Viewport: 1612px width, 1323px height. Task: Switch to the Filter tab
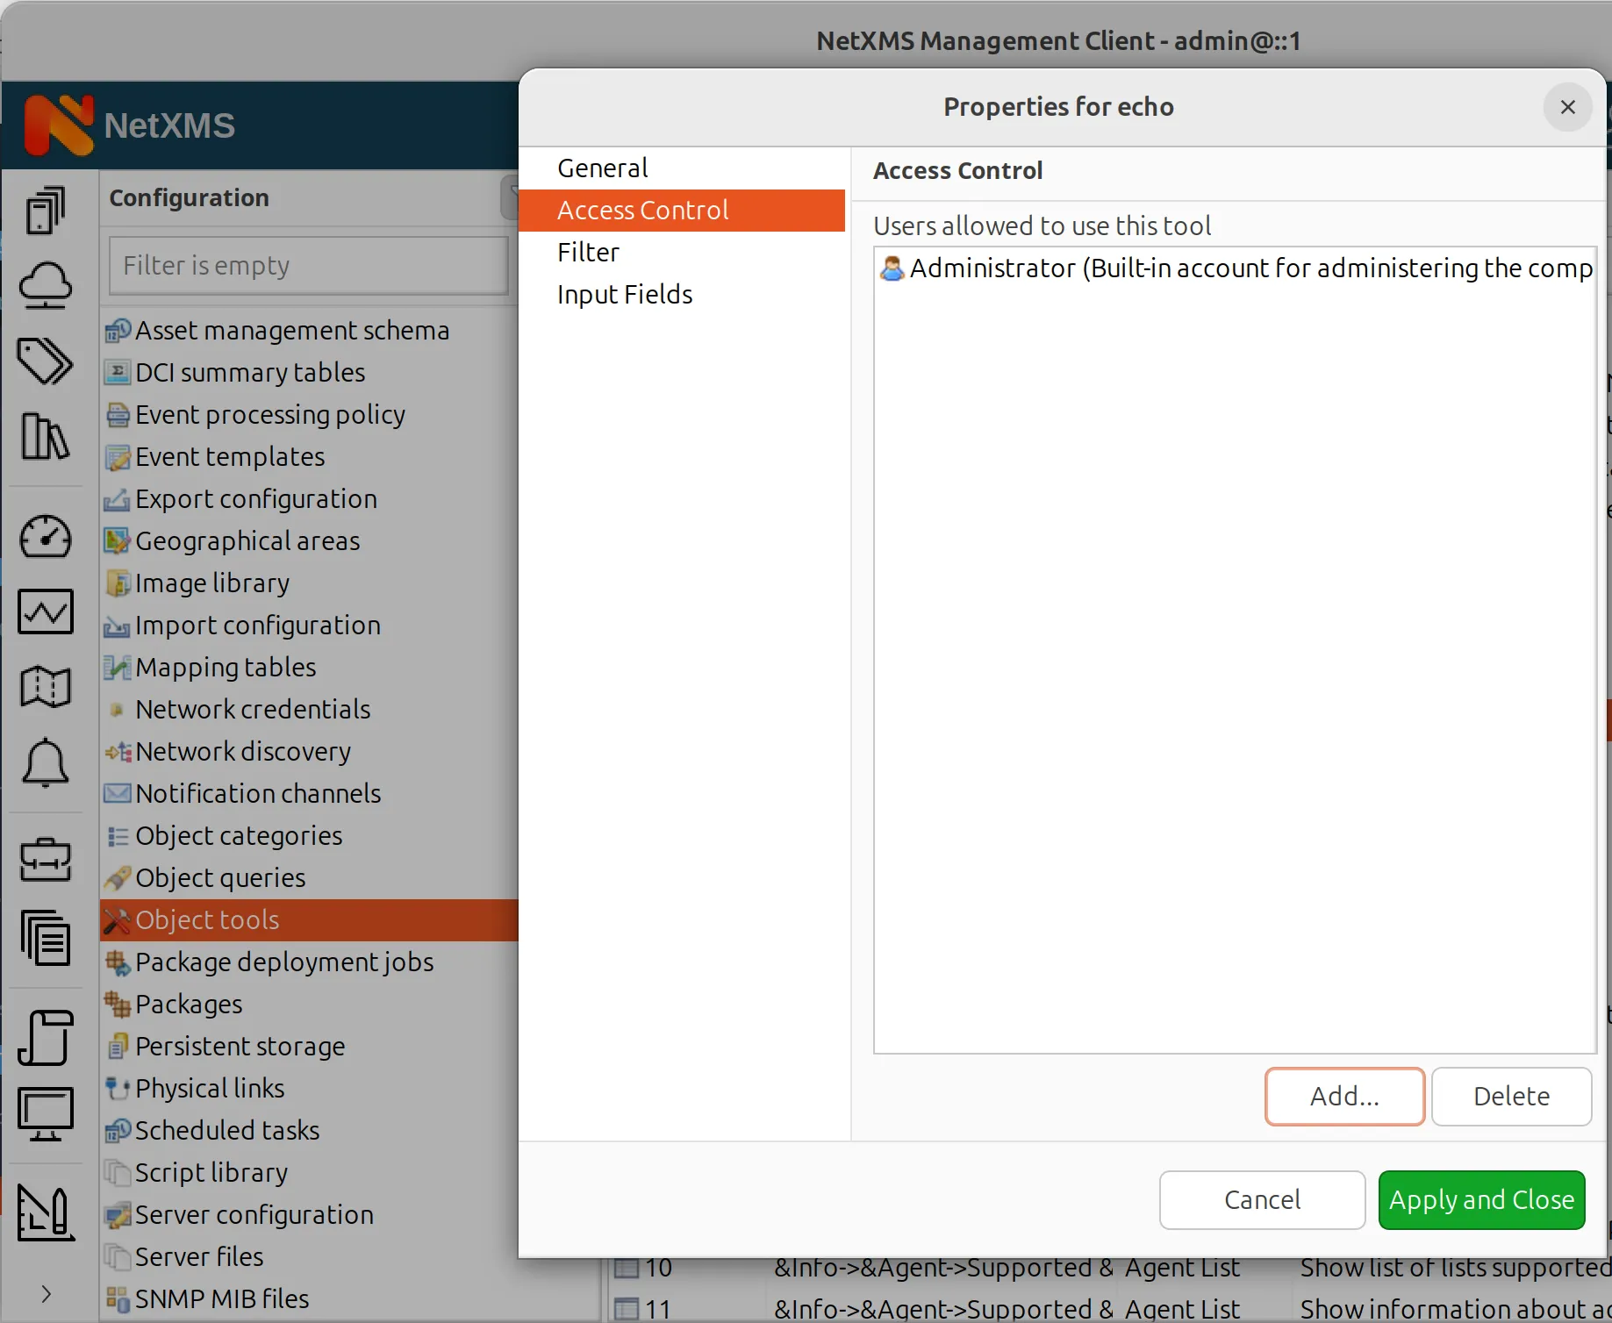[588, 252]
